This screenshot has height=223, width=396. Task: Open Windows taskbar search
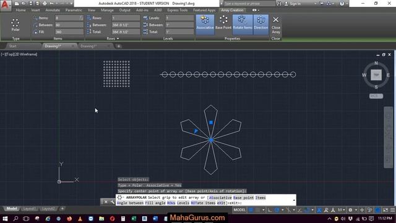(x=15, y=219)
